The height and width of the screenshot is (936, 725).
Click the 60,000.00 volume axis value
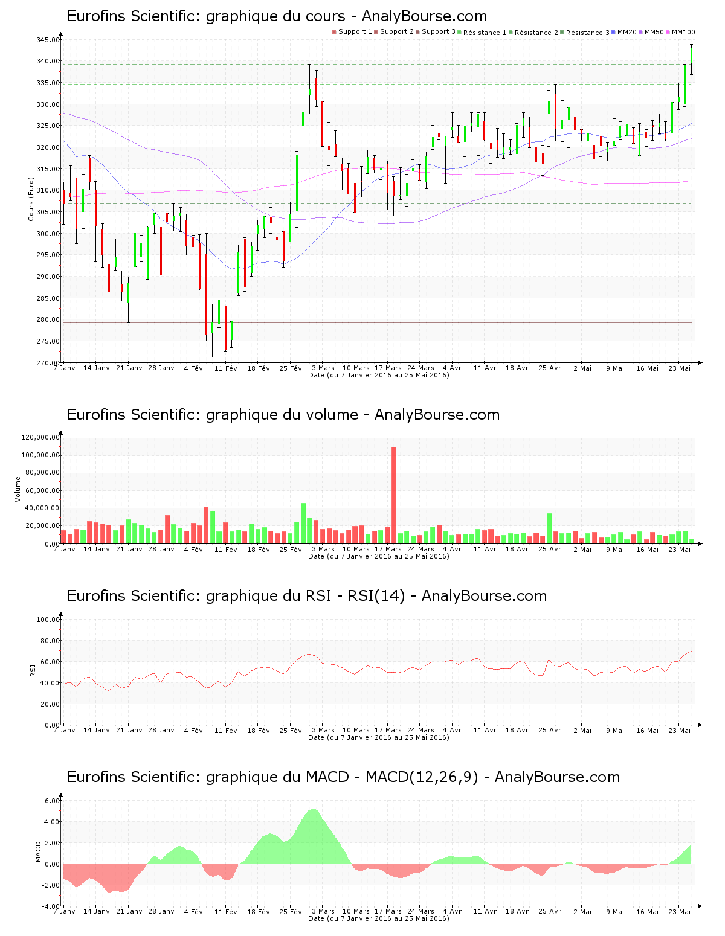(43, 490)
